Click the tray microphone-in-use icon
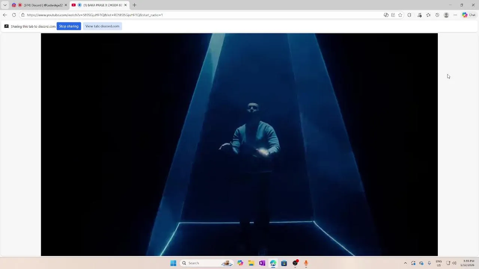The width and height of the screenshot is (479, 269). 429,263
